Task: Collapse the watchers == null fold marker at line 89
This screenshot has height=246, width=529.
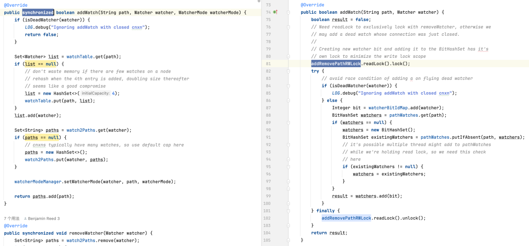Action: [289, 123]
